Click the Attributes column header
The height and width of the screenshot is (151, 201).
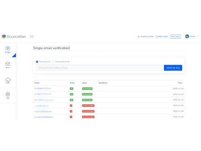[103, 83]
